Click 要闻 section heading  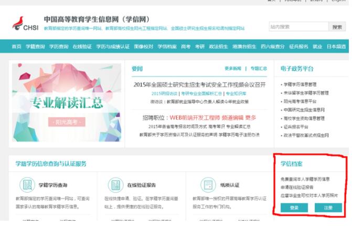coord(137,69)
